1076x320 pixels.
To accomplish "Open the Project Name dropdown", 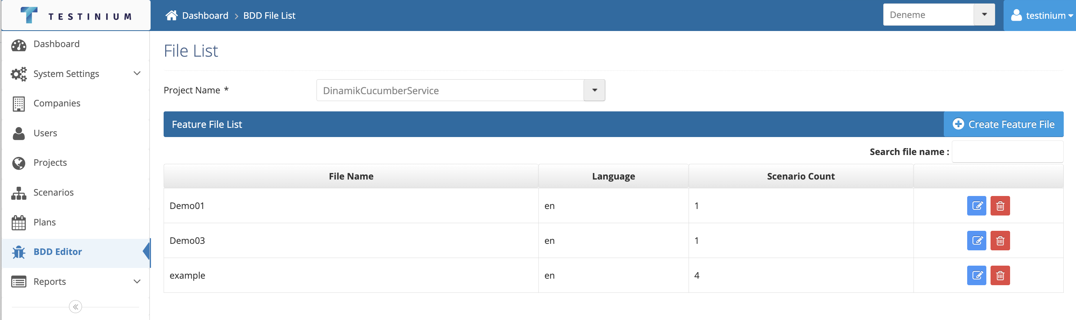I will pyautogui.click(x=594, y=90).
